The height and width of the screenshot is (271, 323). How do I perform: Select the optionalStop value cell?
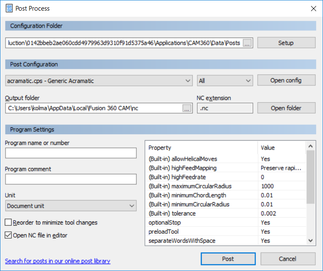point(281,223)
